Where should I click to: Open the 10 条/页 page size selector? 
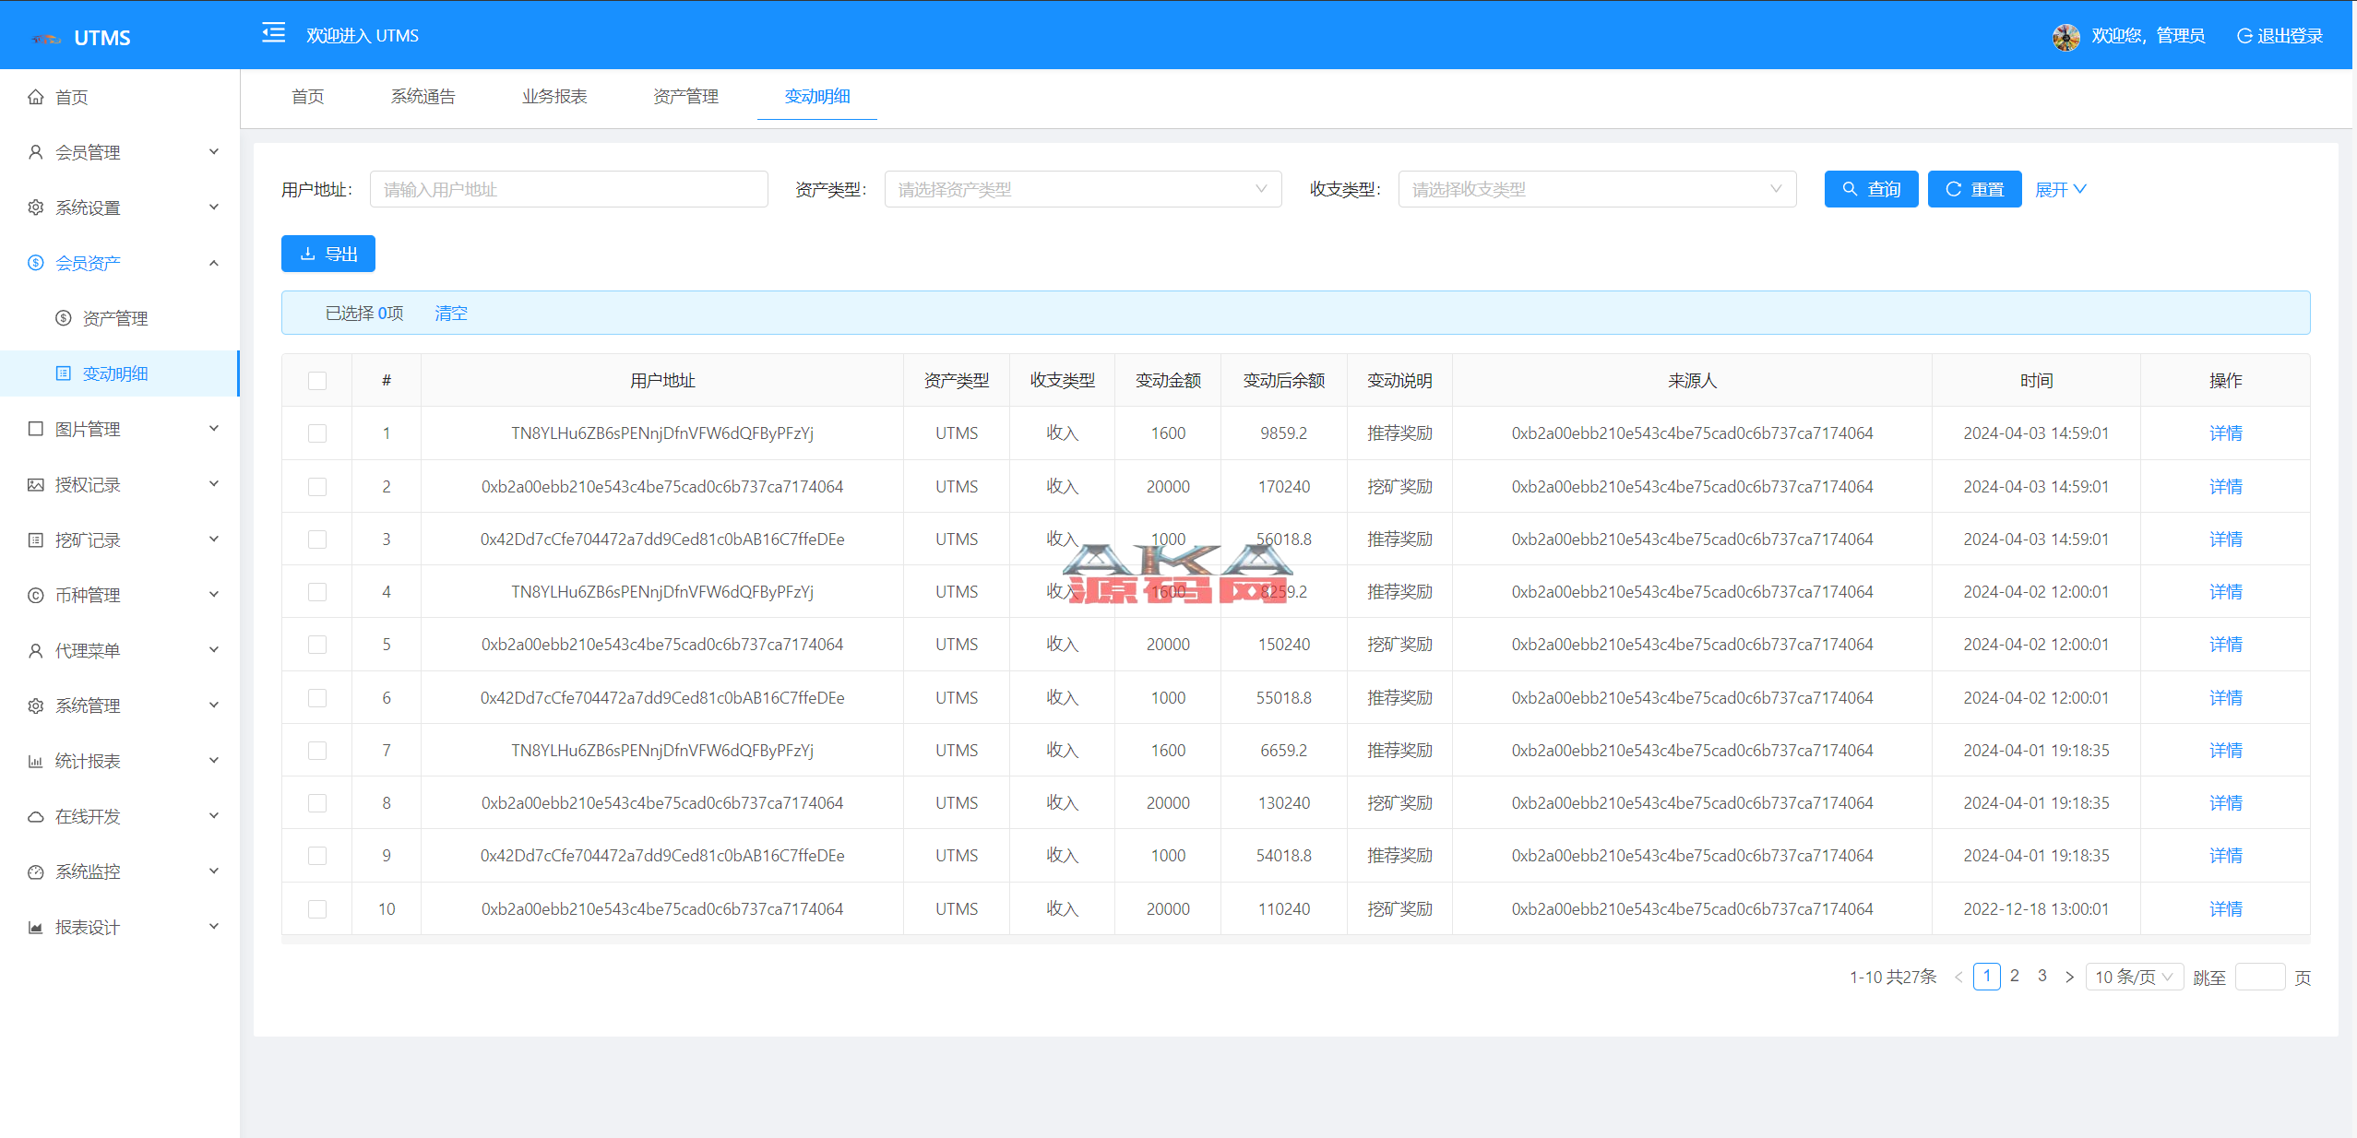pos(2133,977)
